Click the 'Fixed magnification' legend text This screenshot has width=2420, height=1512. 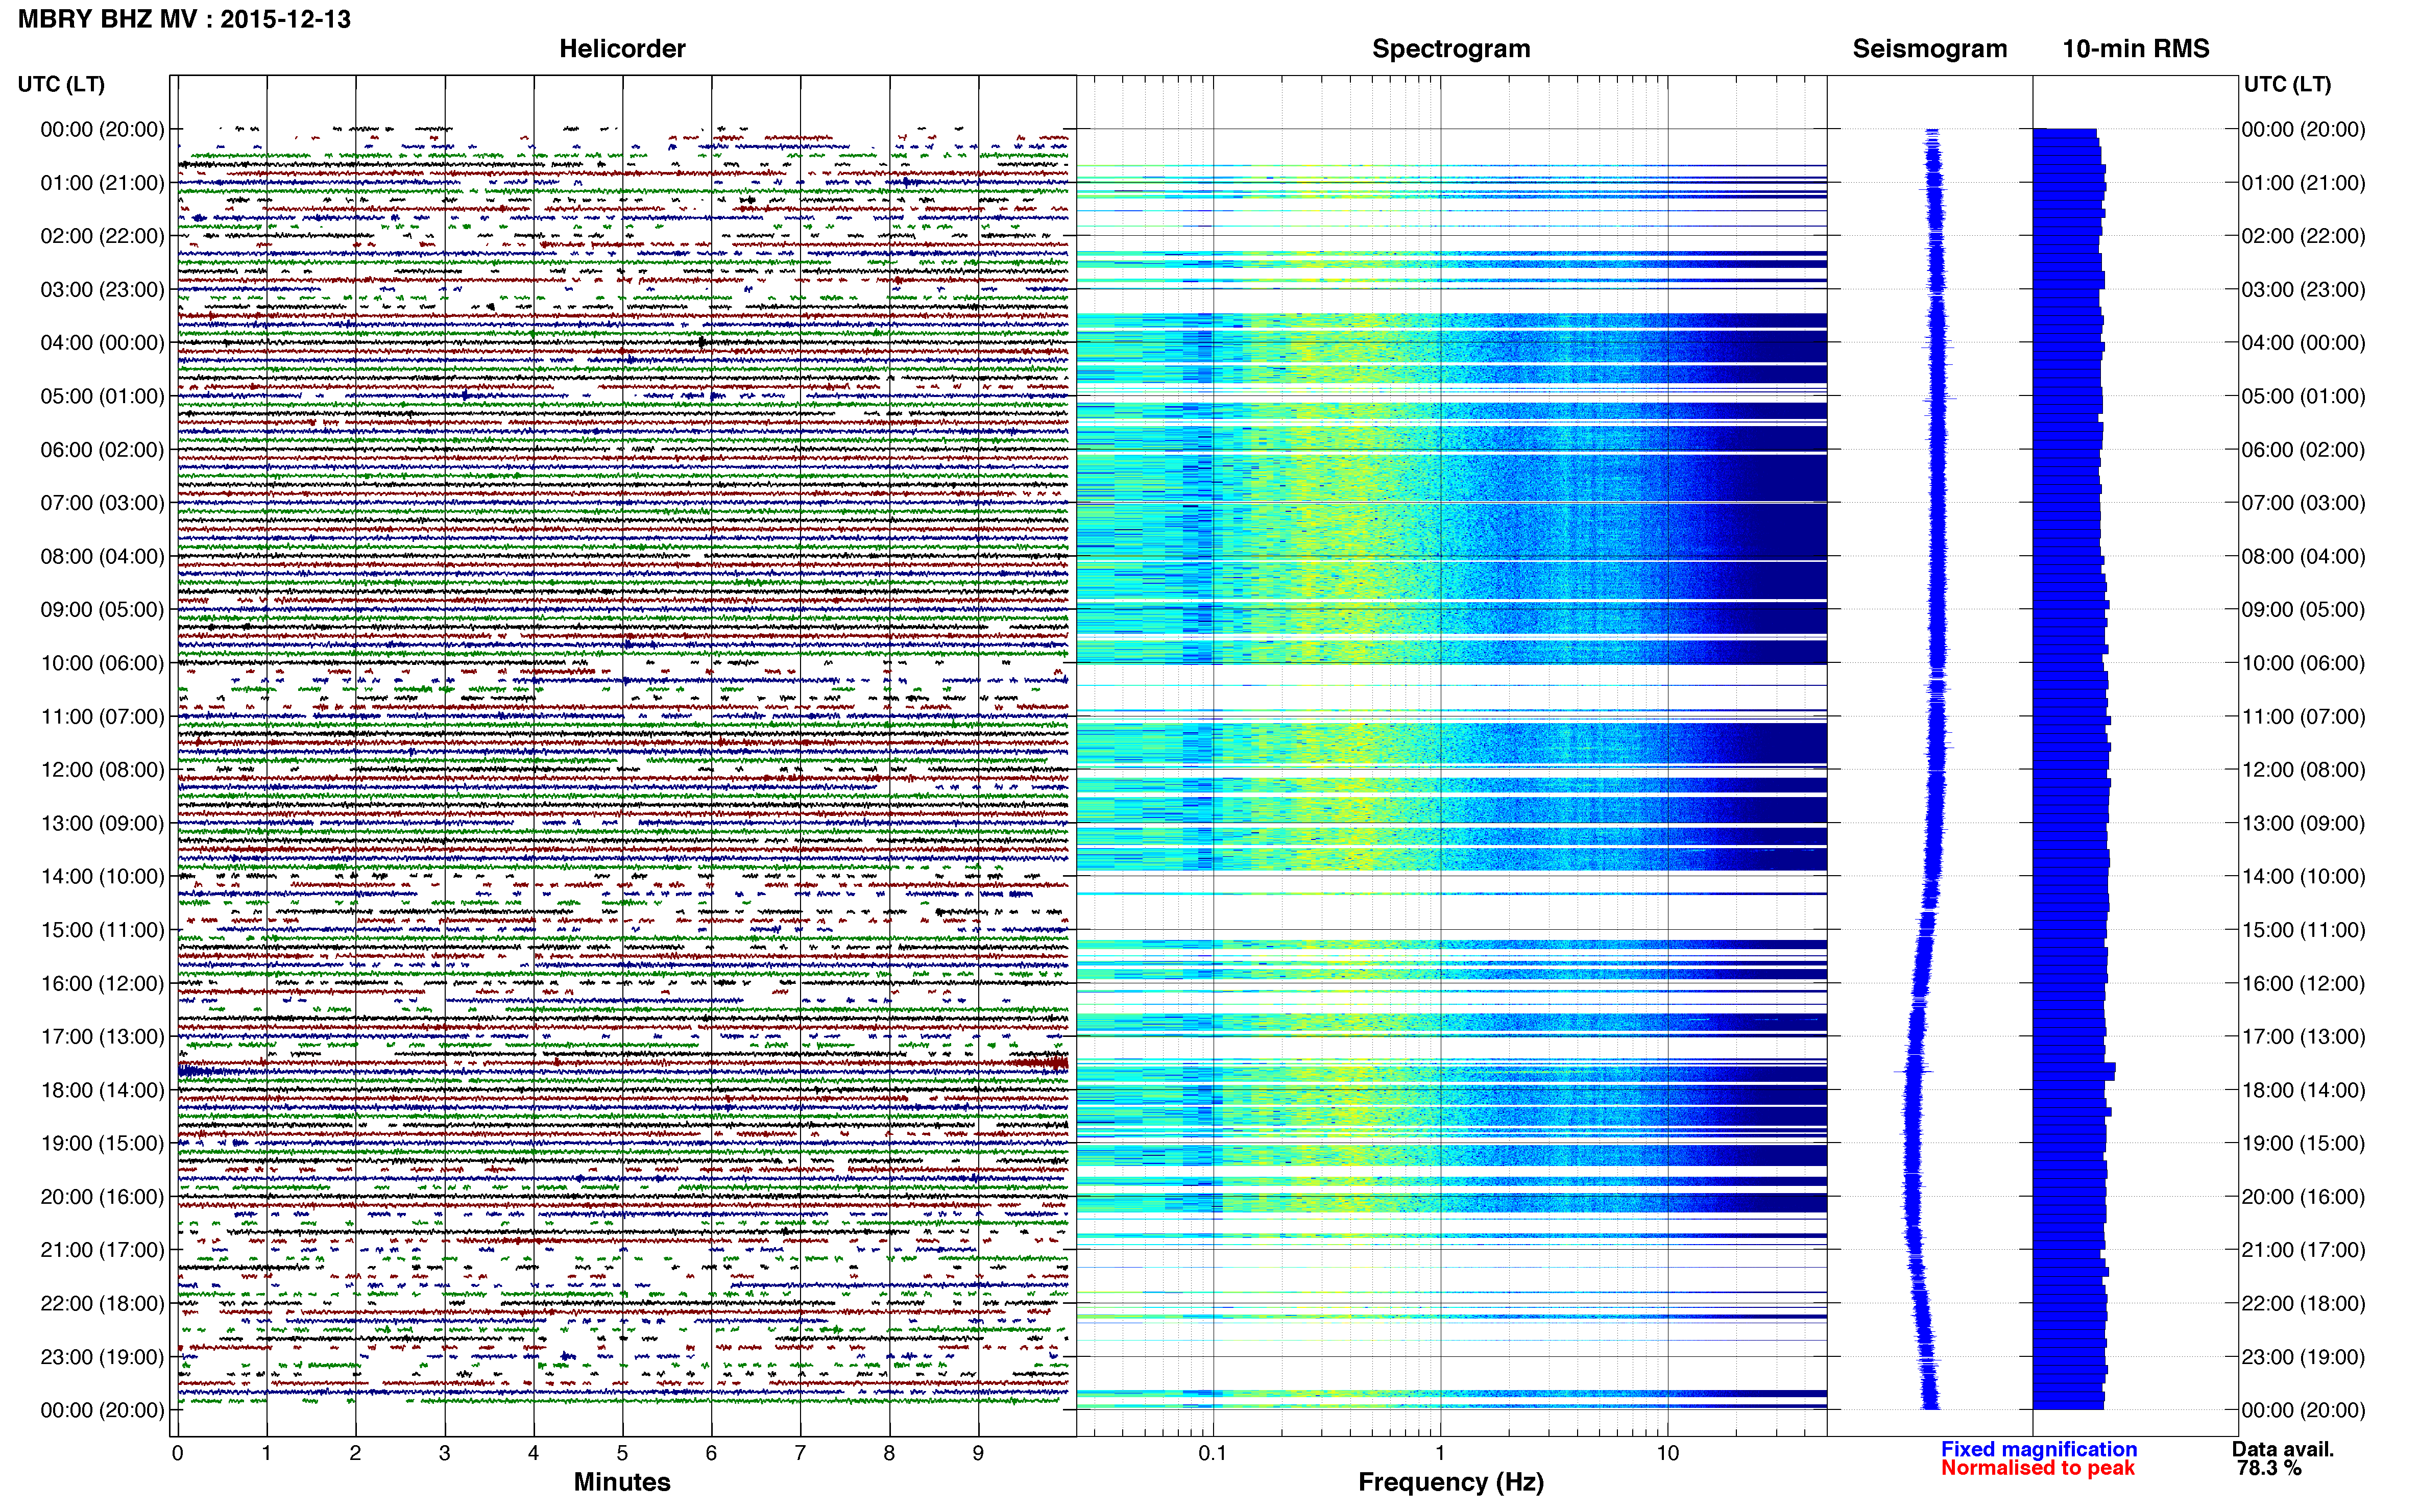(x=2039, y=1449)
